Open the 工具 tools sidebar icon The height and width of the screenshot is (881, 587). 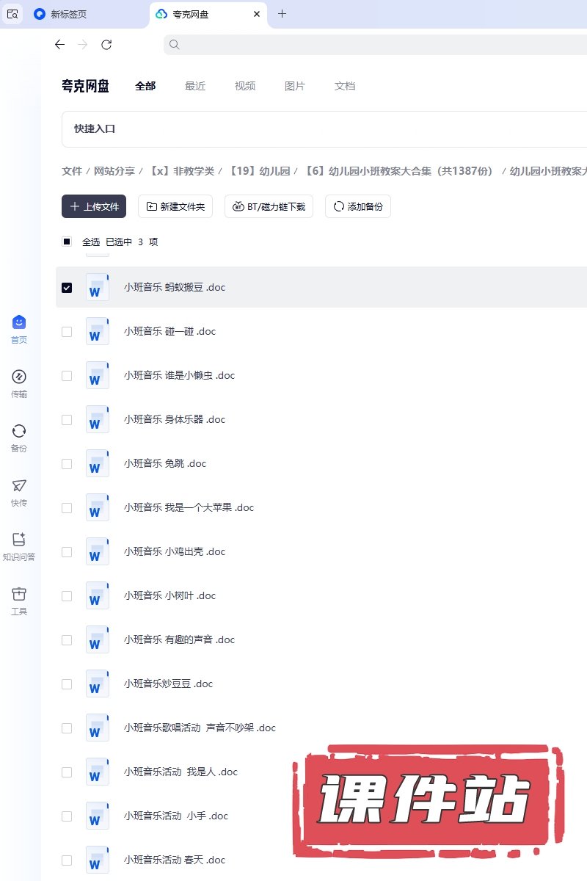point(19,600)
